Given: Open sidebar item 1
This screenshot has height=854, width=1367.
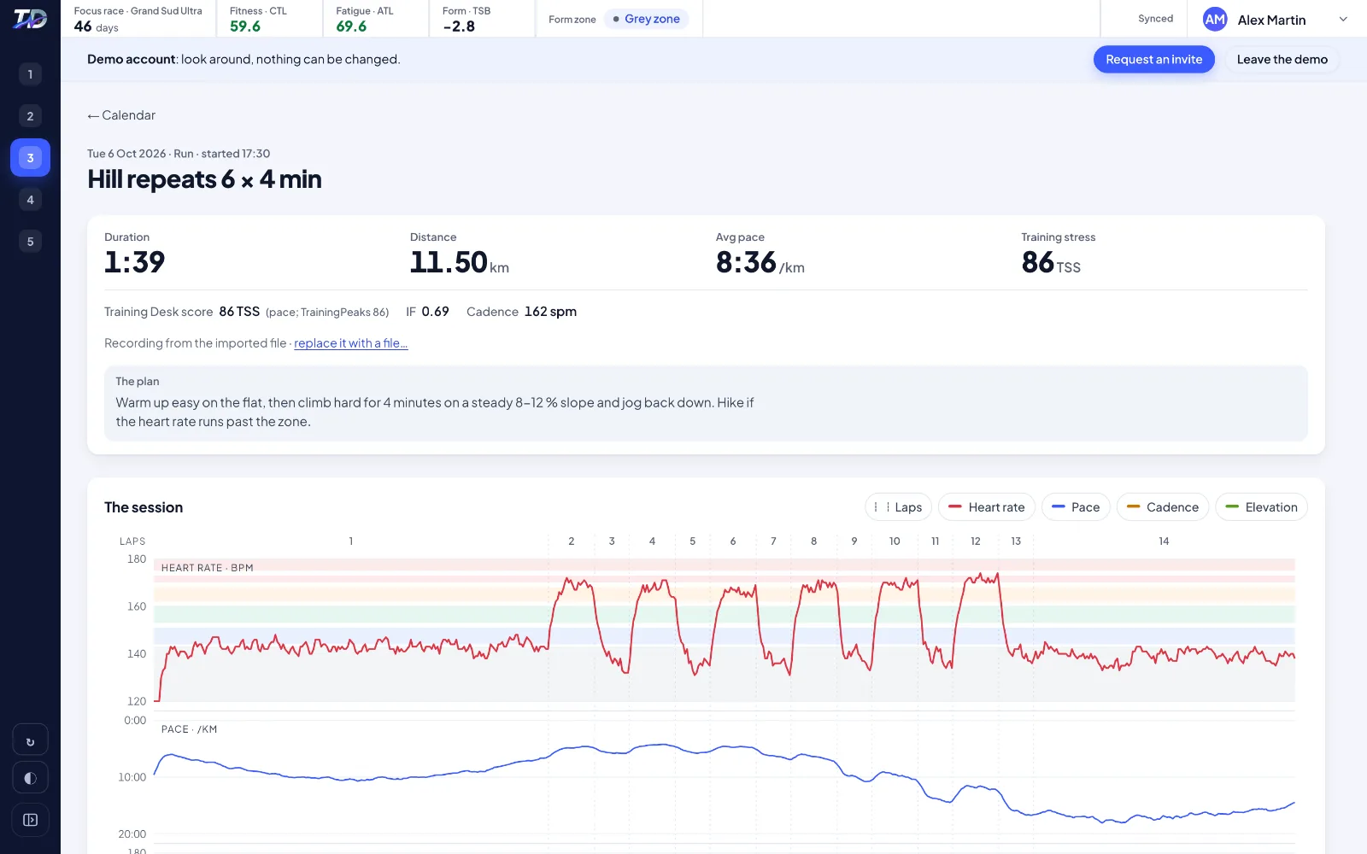Looking at the screenshot, I should click(x=30, y=74).
